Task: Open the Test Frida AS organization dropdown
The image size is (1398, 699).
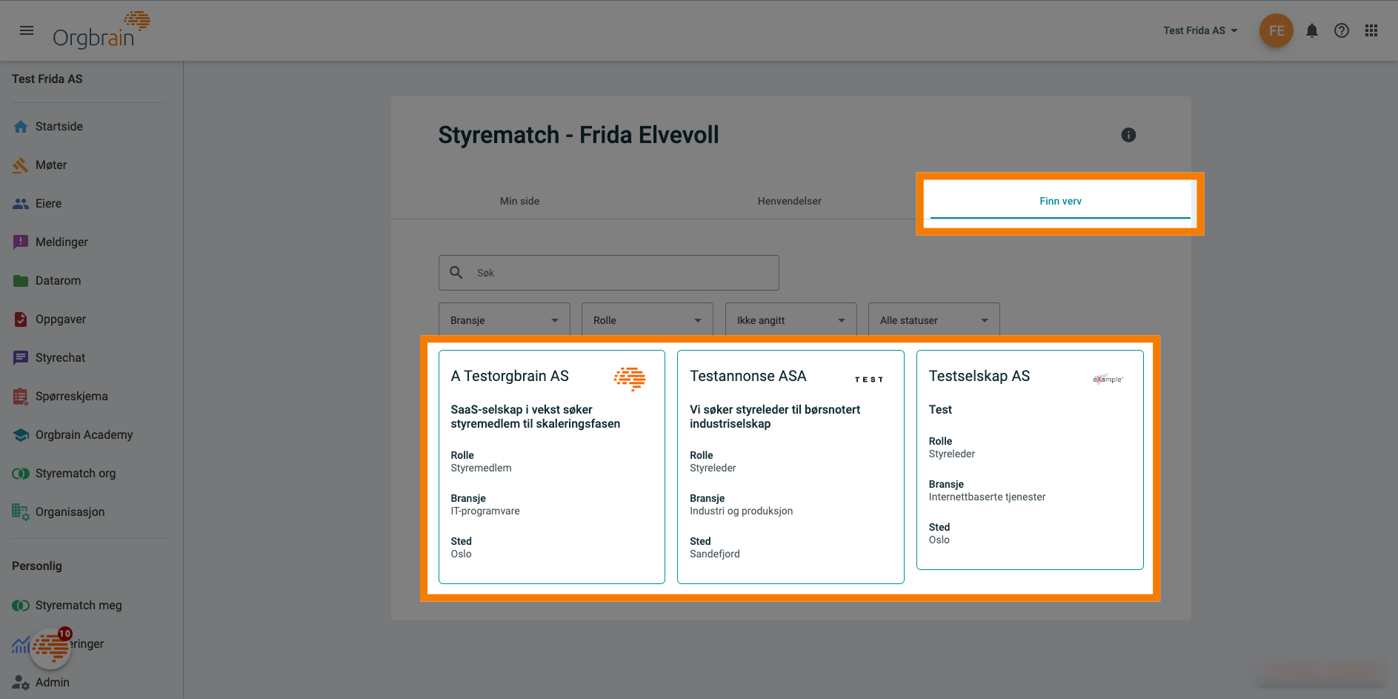Action: coord(1200,30)
